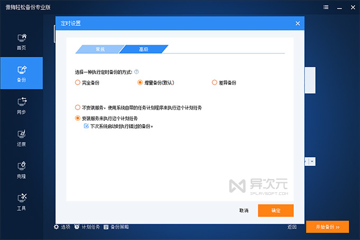Select the 完全备份 radio option
Viewport: 360px width, 240px height.
78,83
